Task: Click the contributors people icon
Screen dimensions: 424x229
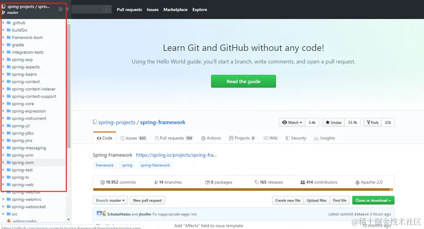Action: pos(302,183)
